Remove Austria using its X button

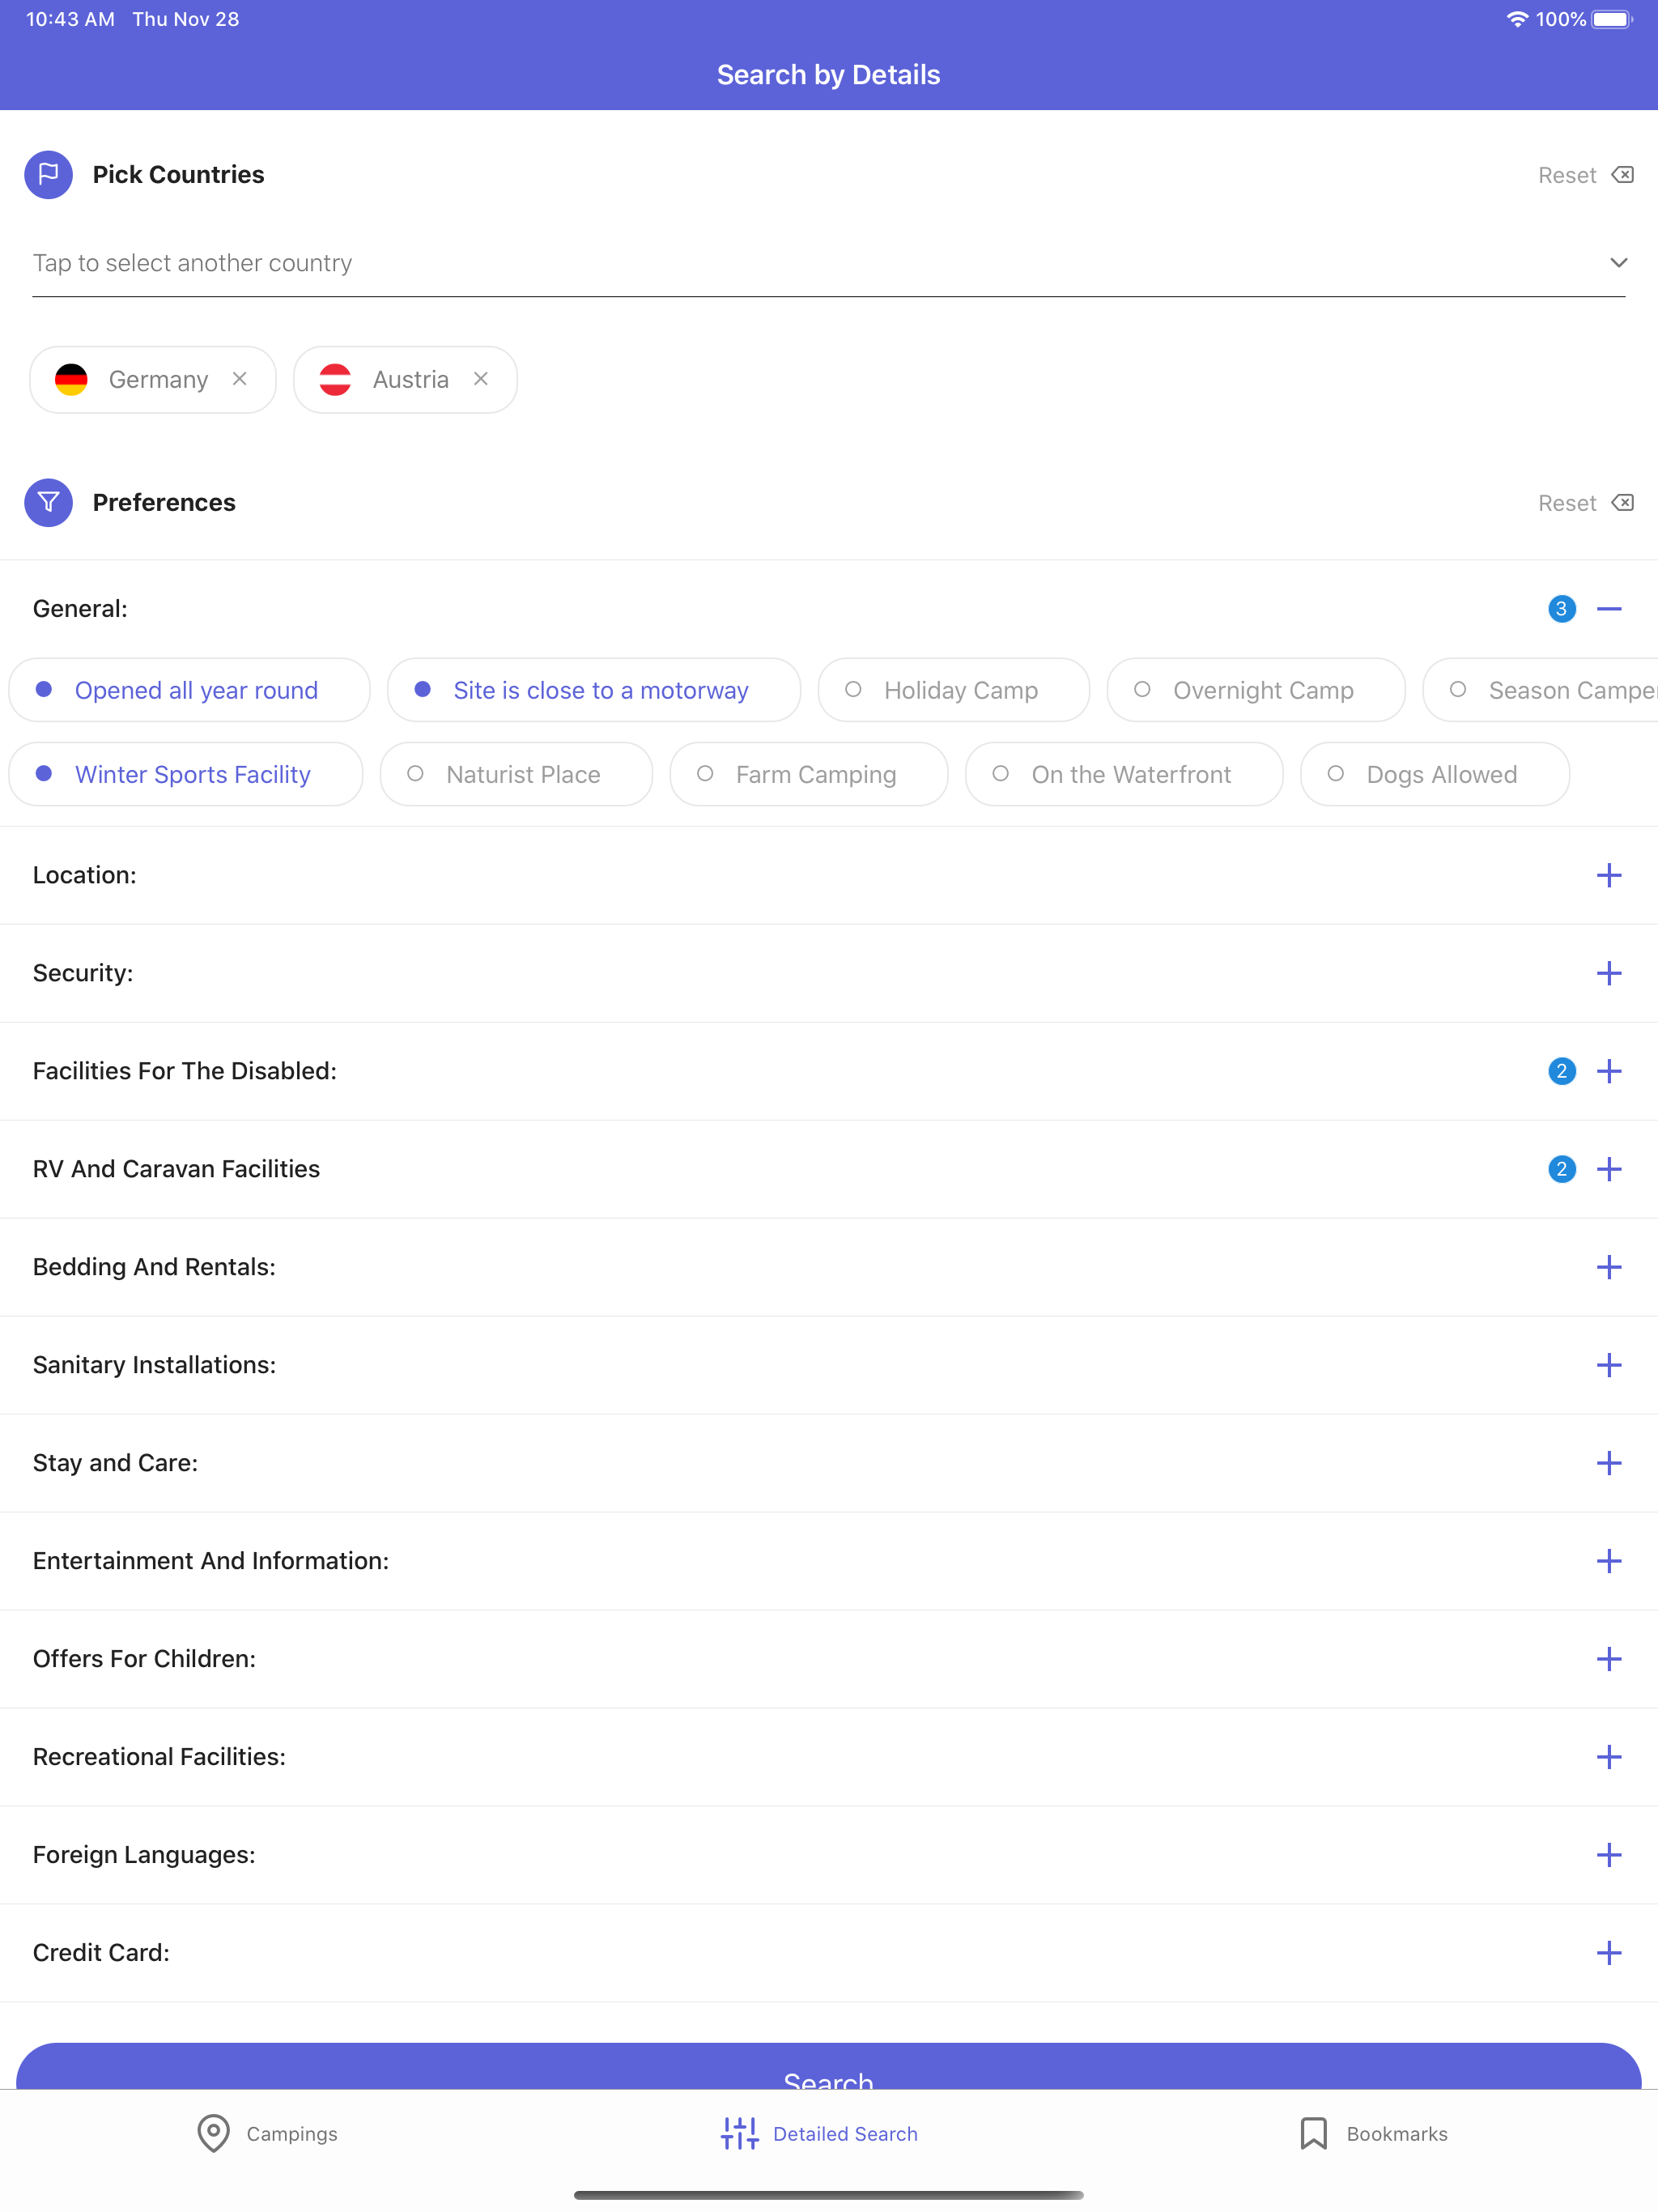[480, 379]
